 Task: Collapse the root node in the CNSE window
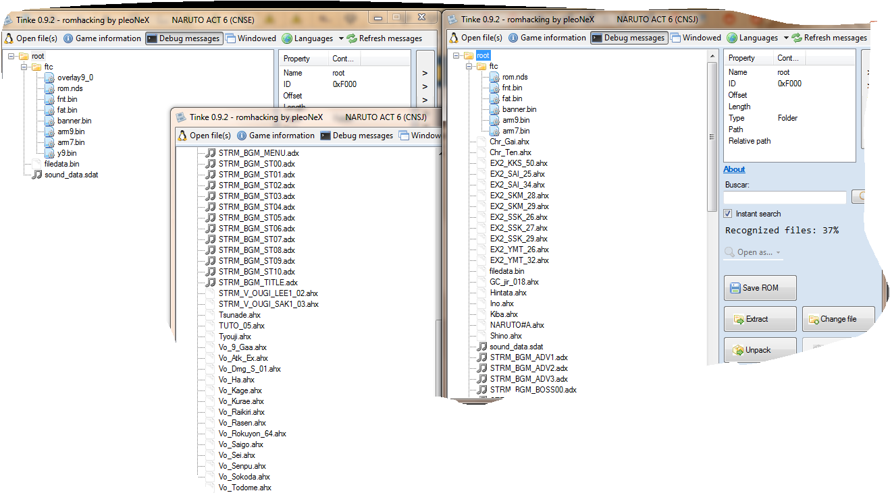click(11, 56)
